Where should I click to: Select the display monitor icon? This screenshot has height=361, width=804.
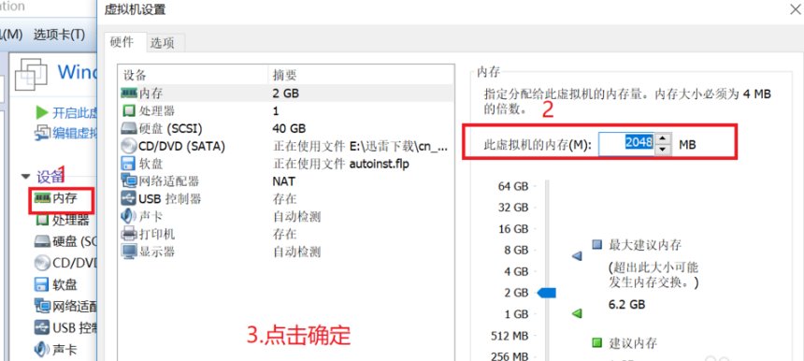click(x=129, y=252)
